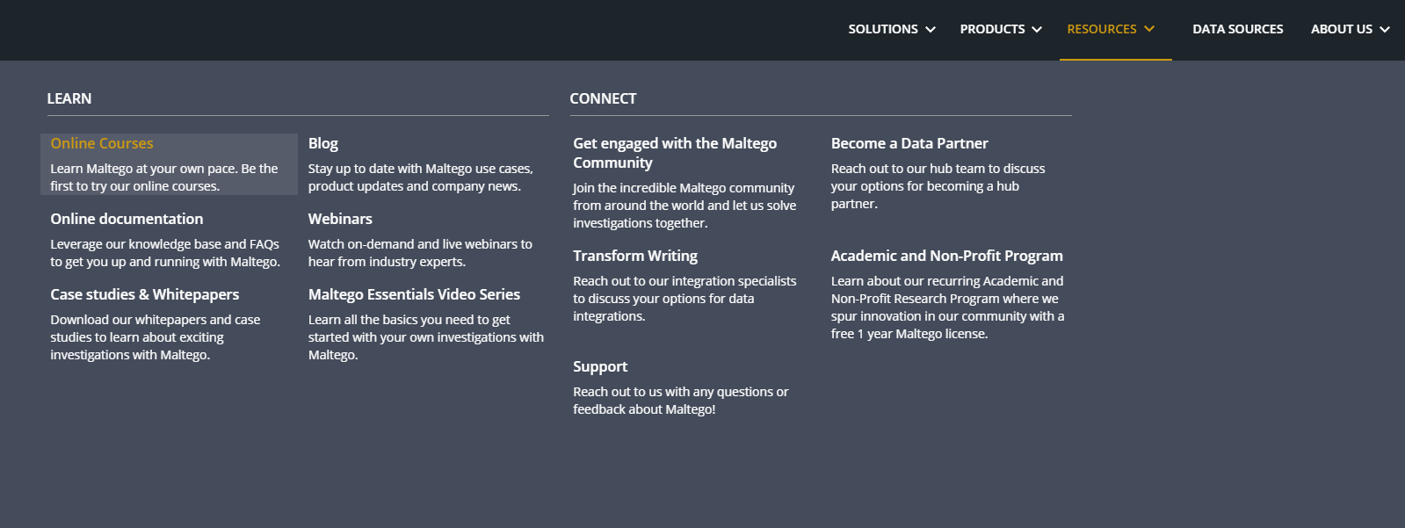Open the Solutions menu

883,29
